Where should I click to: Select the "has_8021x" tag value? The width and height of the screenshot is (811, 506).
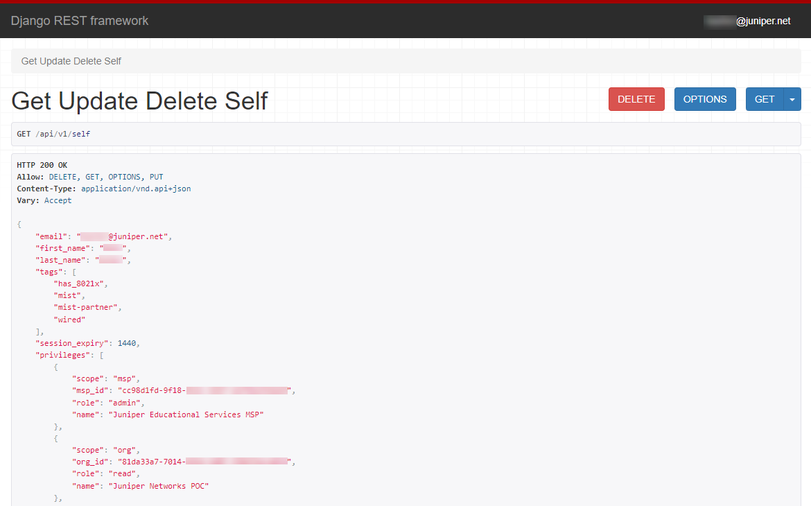click(78, 284)
